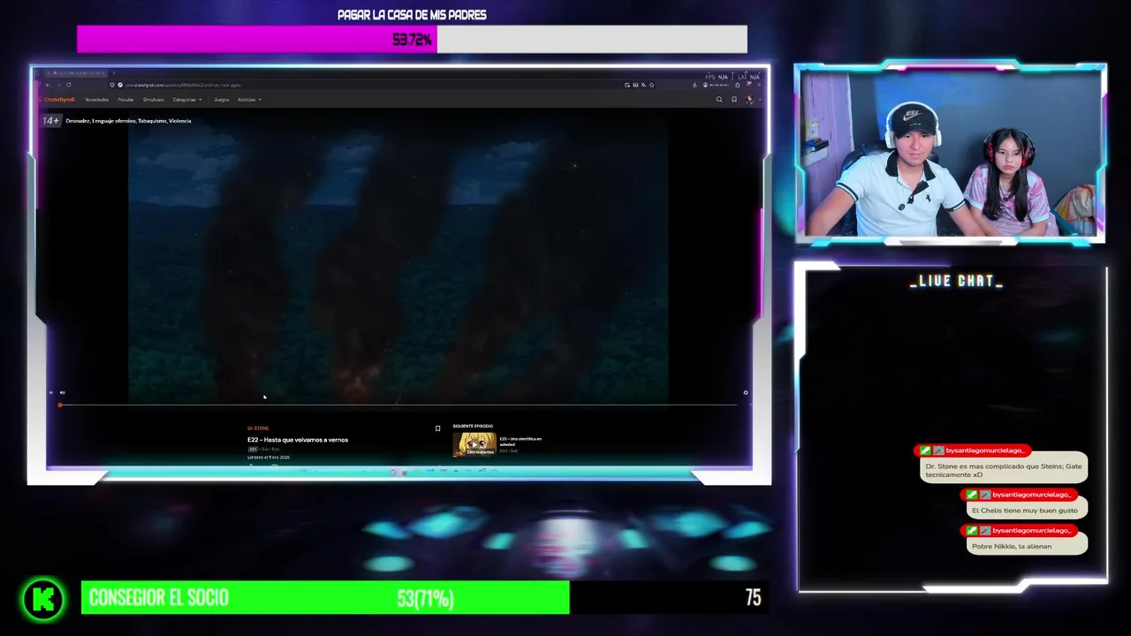Click the 14+ age rating badge
This screenshot has height=636, width=1131.
50,120
